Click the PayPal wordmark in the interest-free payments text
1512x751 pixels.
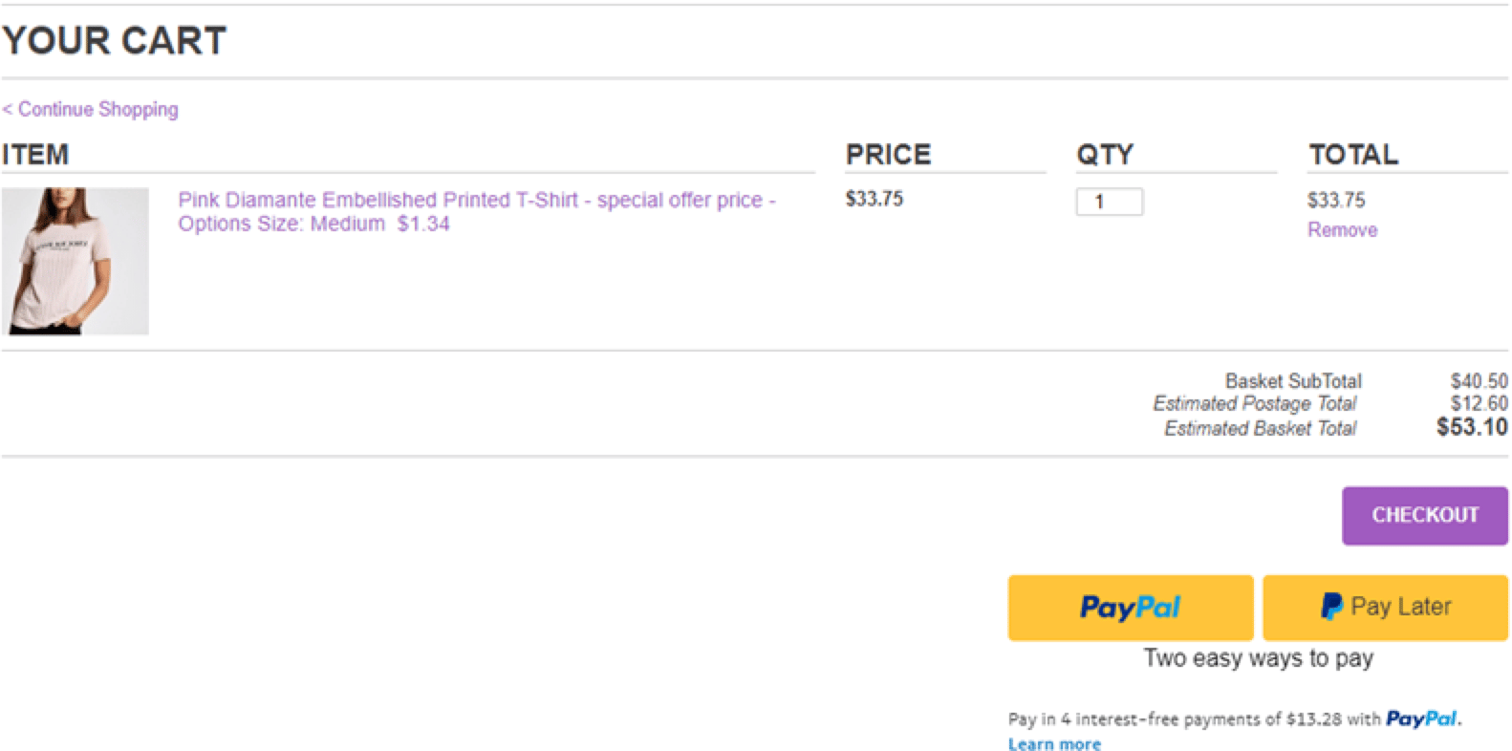(1421, 719)
